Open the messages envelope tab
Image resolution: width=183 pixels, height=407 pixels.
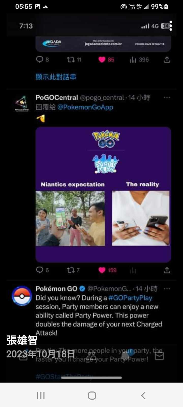159,356
